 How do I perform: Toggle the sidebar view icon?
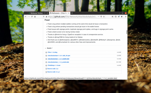coord(116,17)
